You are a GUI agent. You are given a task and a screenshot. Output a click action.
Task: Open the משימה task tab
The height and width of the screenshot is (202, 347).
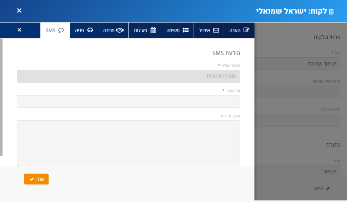click(x=178, y=30)
